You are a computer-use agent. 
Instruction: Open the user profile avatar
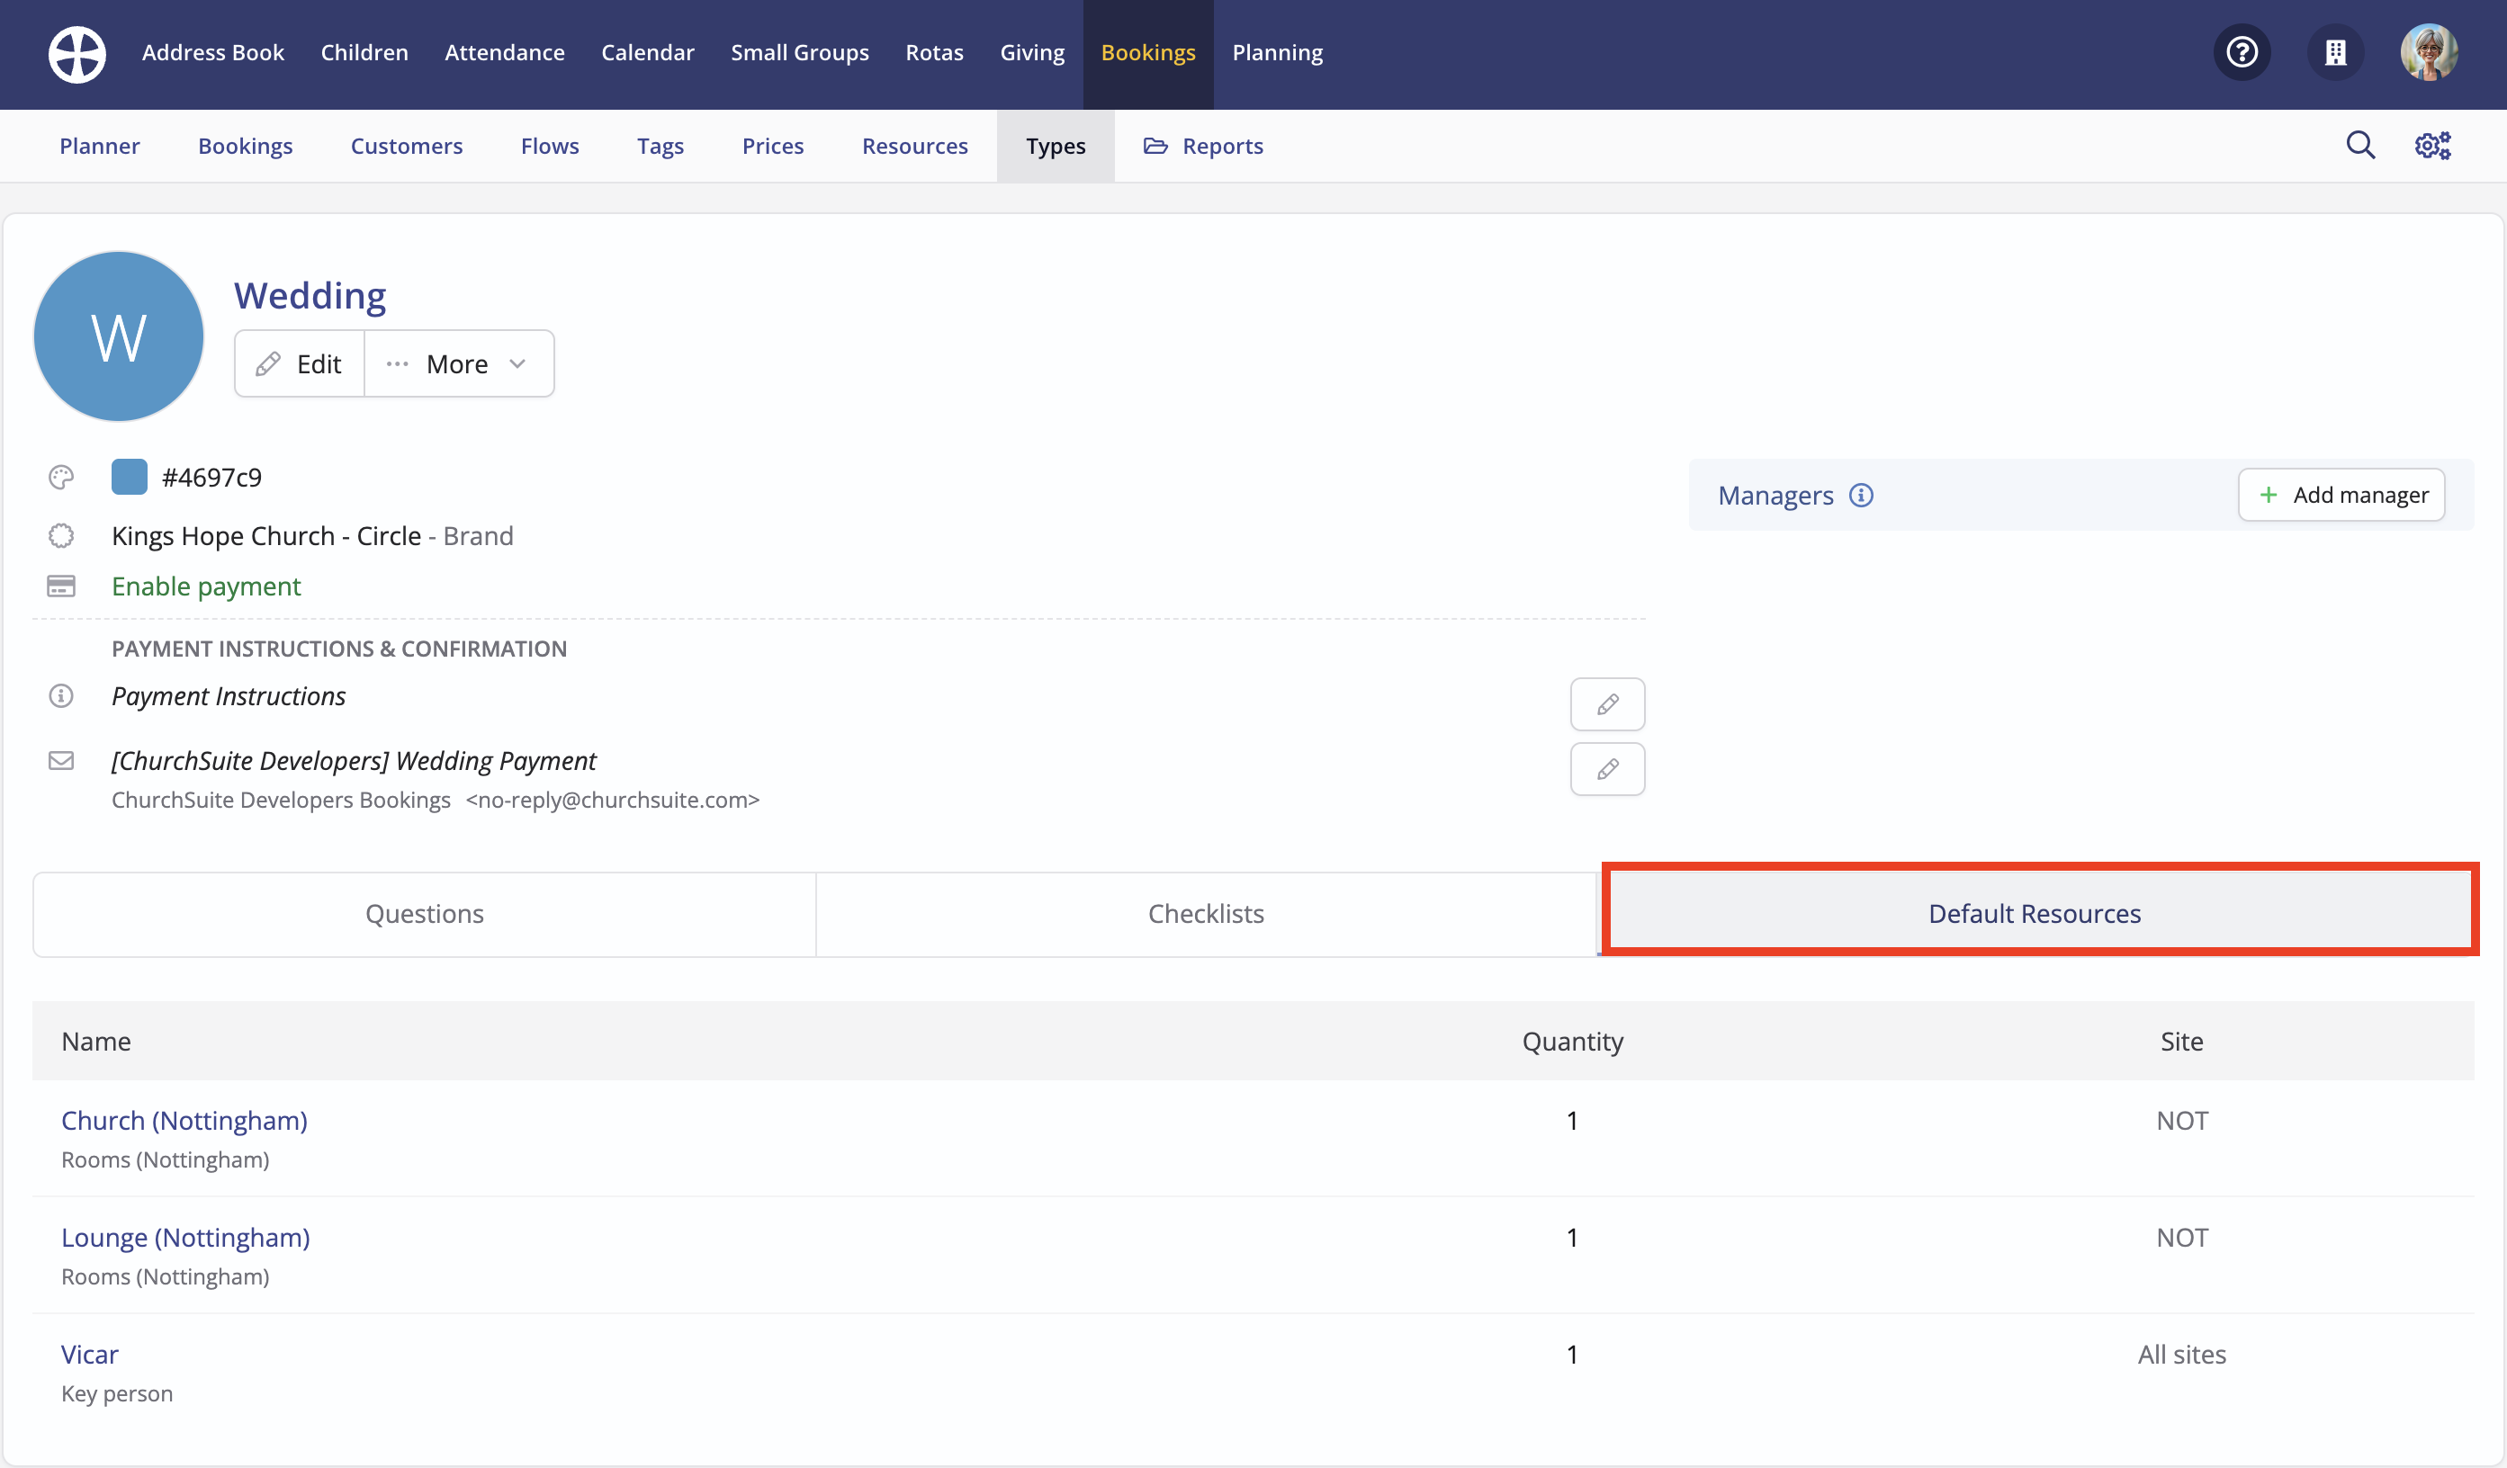coord(2429,51)
